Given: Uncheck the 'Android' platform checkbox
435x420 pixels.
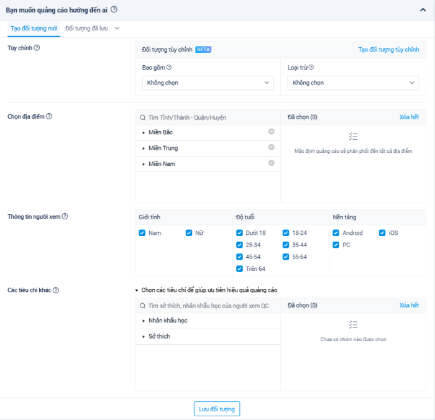Looking at the screenshot, I should click(x=336, y=233).
